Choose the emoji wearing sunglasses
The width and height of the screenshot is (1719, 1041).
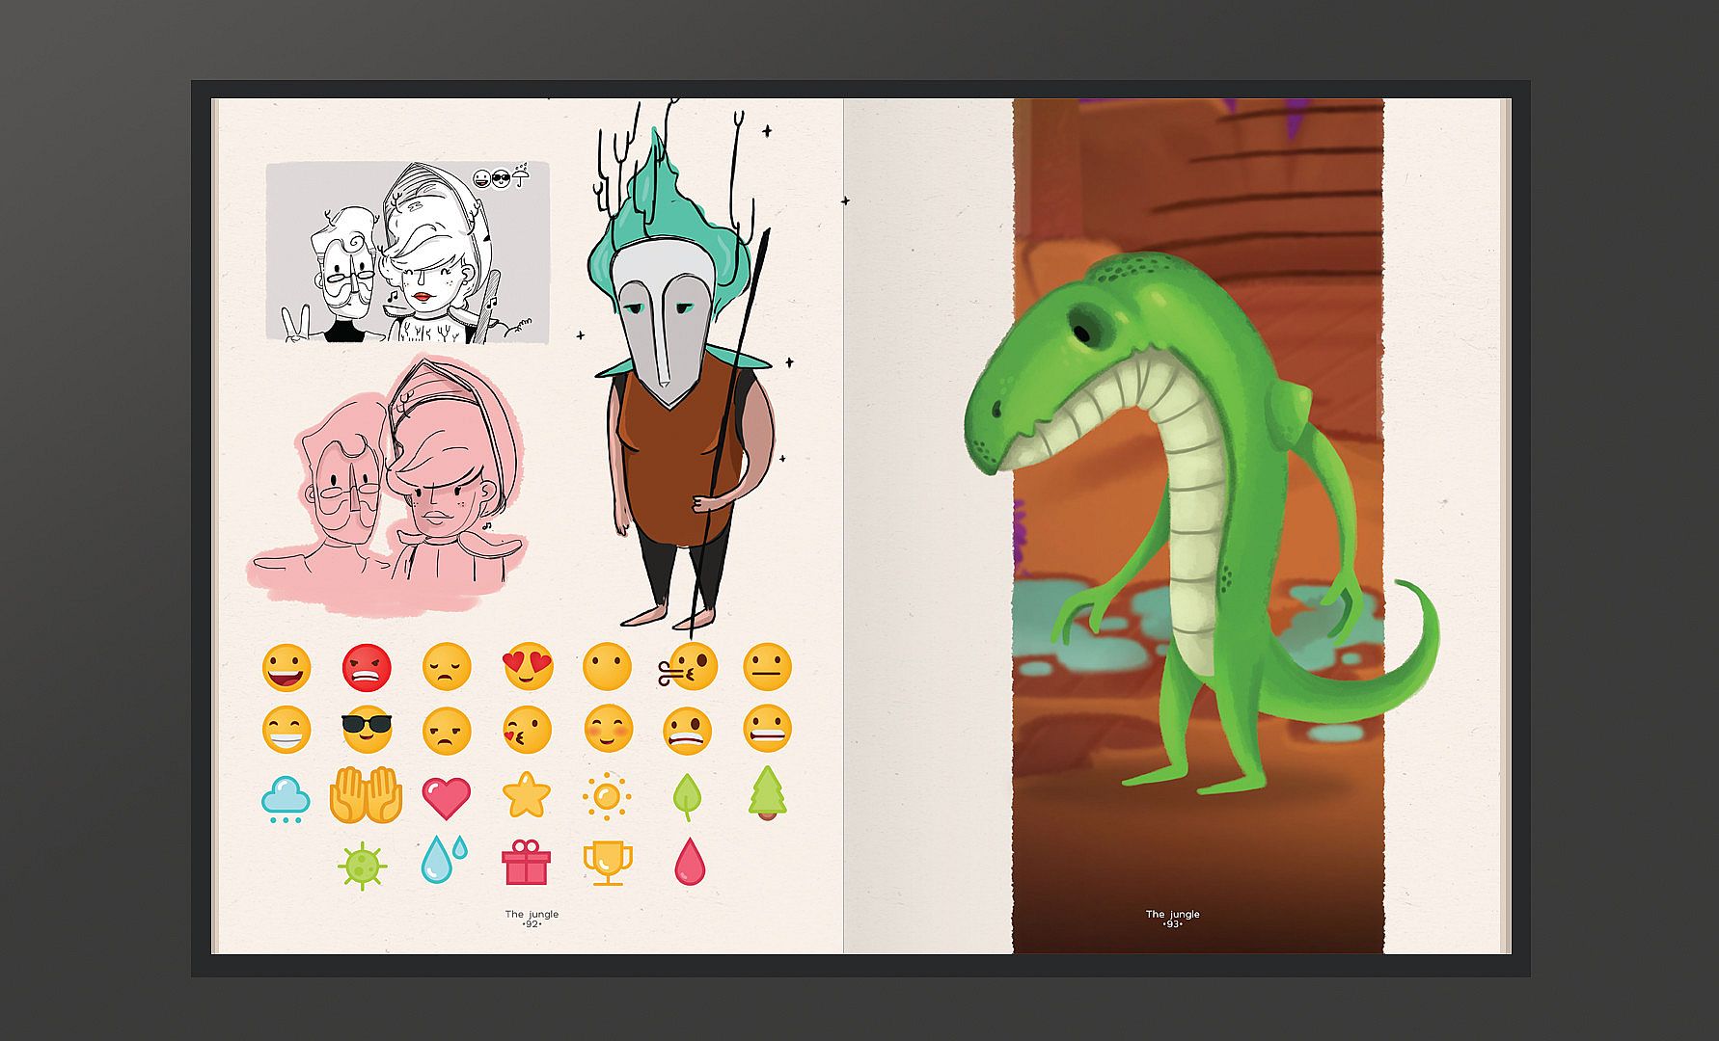(368, 731)
